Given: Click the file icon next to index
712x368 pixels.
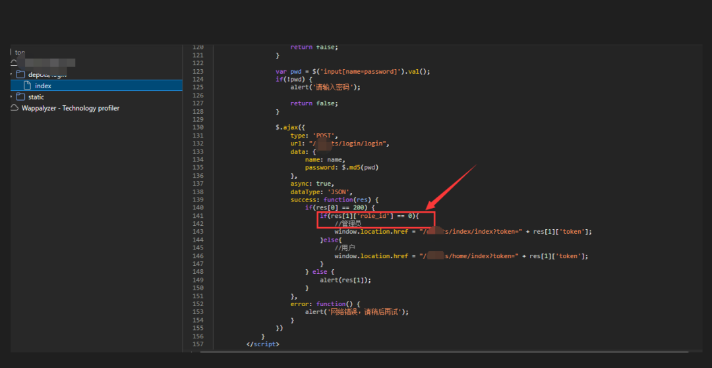Looking at the screenshot, I should 27,86.
